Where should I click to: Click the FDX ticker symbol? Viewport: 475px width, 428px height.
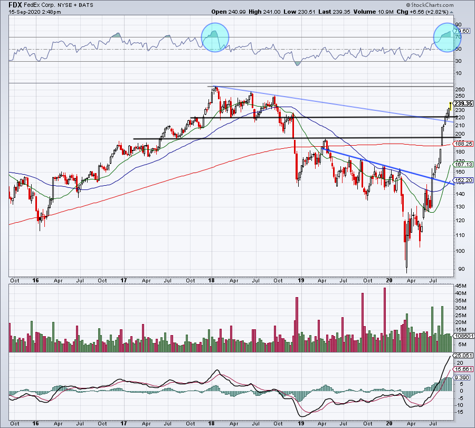click(15, 5)
